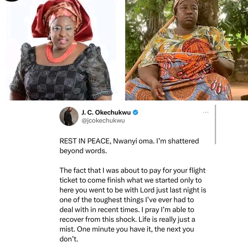This screenshot has height=248, width=248.
Task: Click the "recover from this shock" line
Action: [x=127, y=220]
